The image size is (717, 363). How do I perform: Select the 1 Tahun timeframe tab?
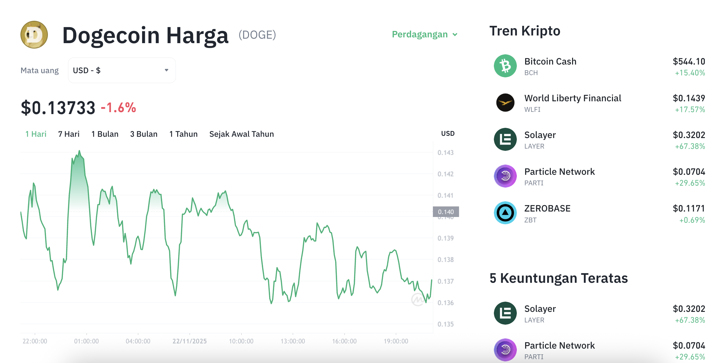click(183, 134)
